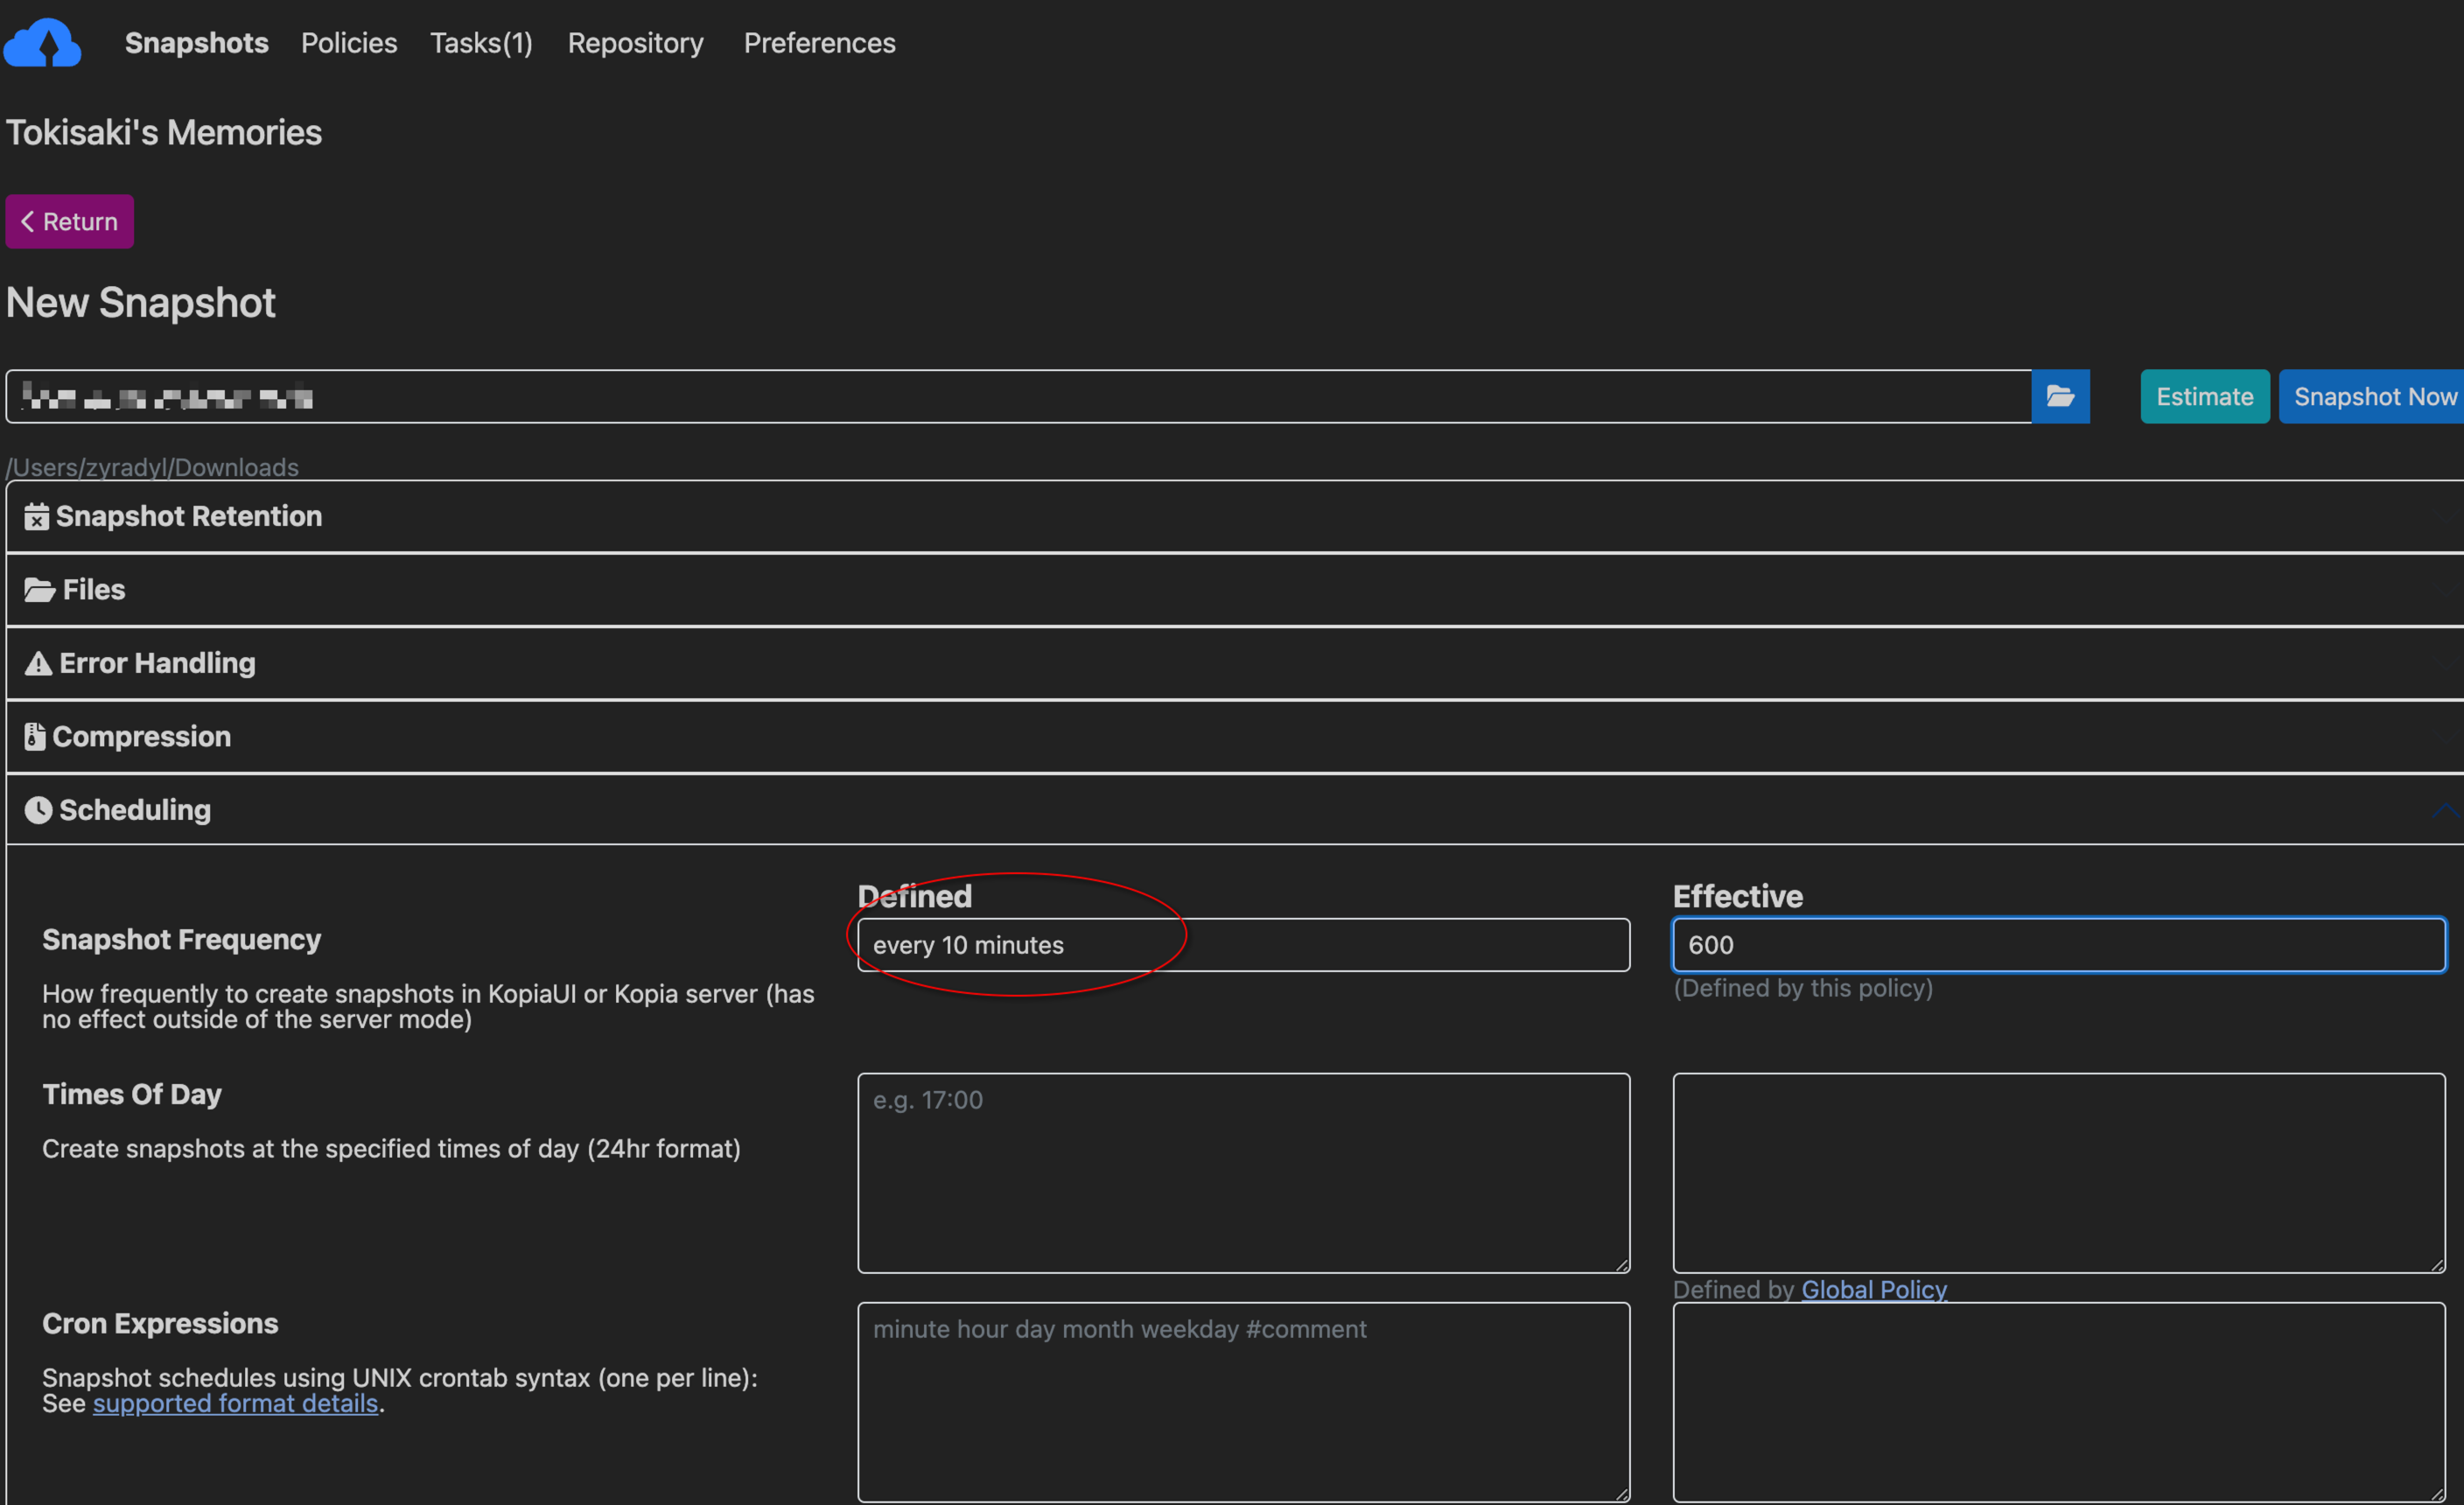Click the Scheduling clock icon
The width and height of the screenshot is (2464, 1505).
point(38,809)
